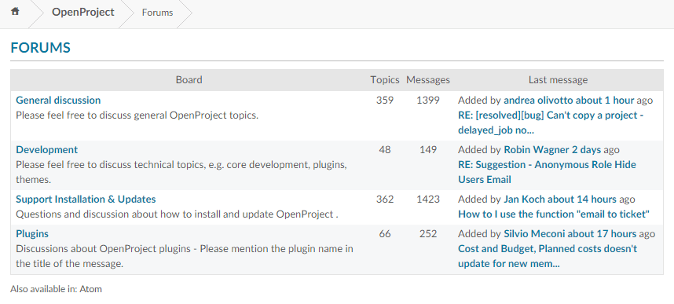674x304 pixels.
Task: Open the General discussion board
Action: tap(58, 101)
